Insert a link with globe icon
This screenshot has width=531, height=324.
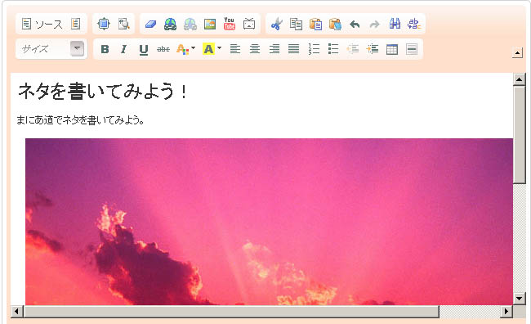tap(170, 24)
